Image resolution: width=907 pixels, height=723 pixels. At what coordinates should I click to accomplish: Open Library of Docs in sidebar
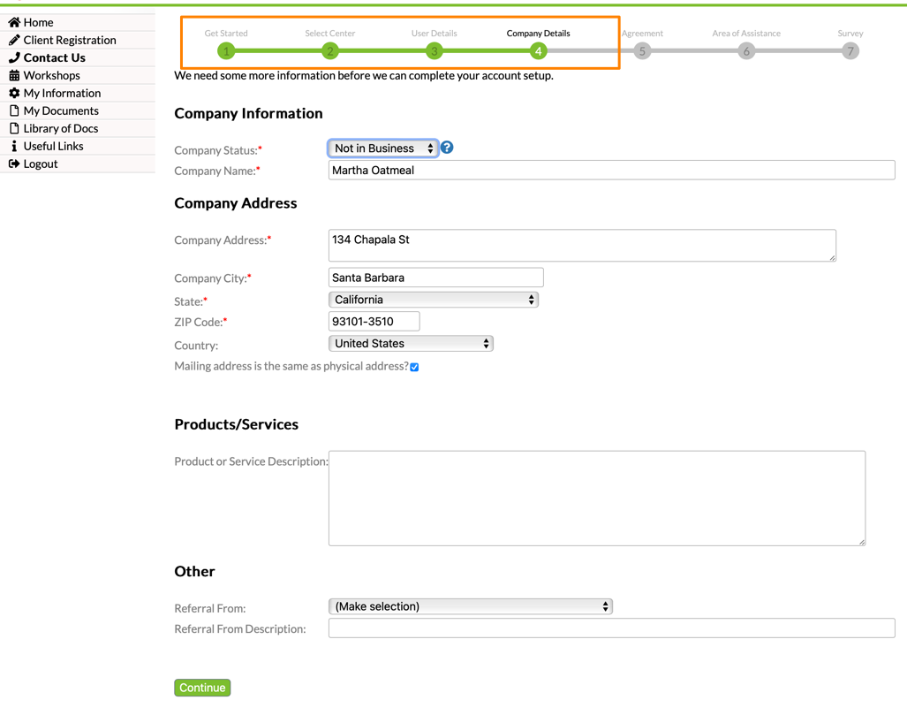60,128
